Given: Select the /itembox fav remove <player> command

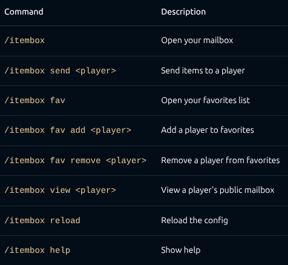Looking at the screenshot, I should pos(76,160).
